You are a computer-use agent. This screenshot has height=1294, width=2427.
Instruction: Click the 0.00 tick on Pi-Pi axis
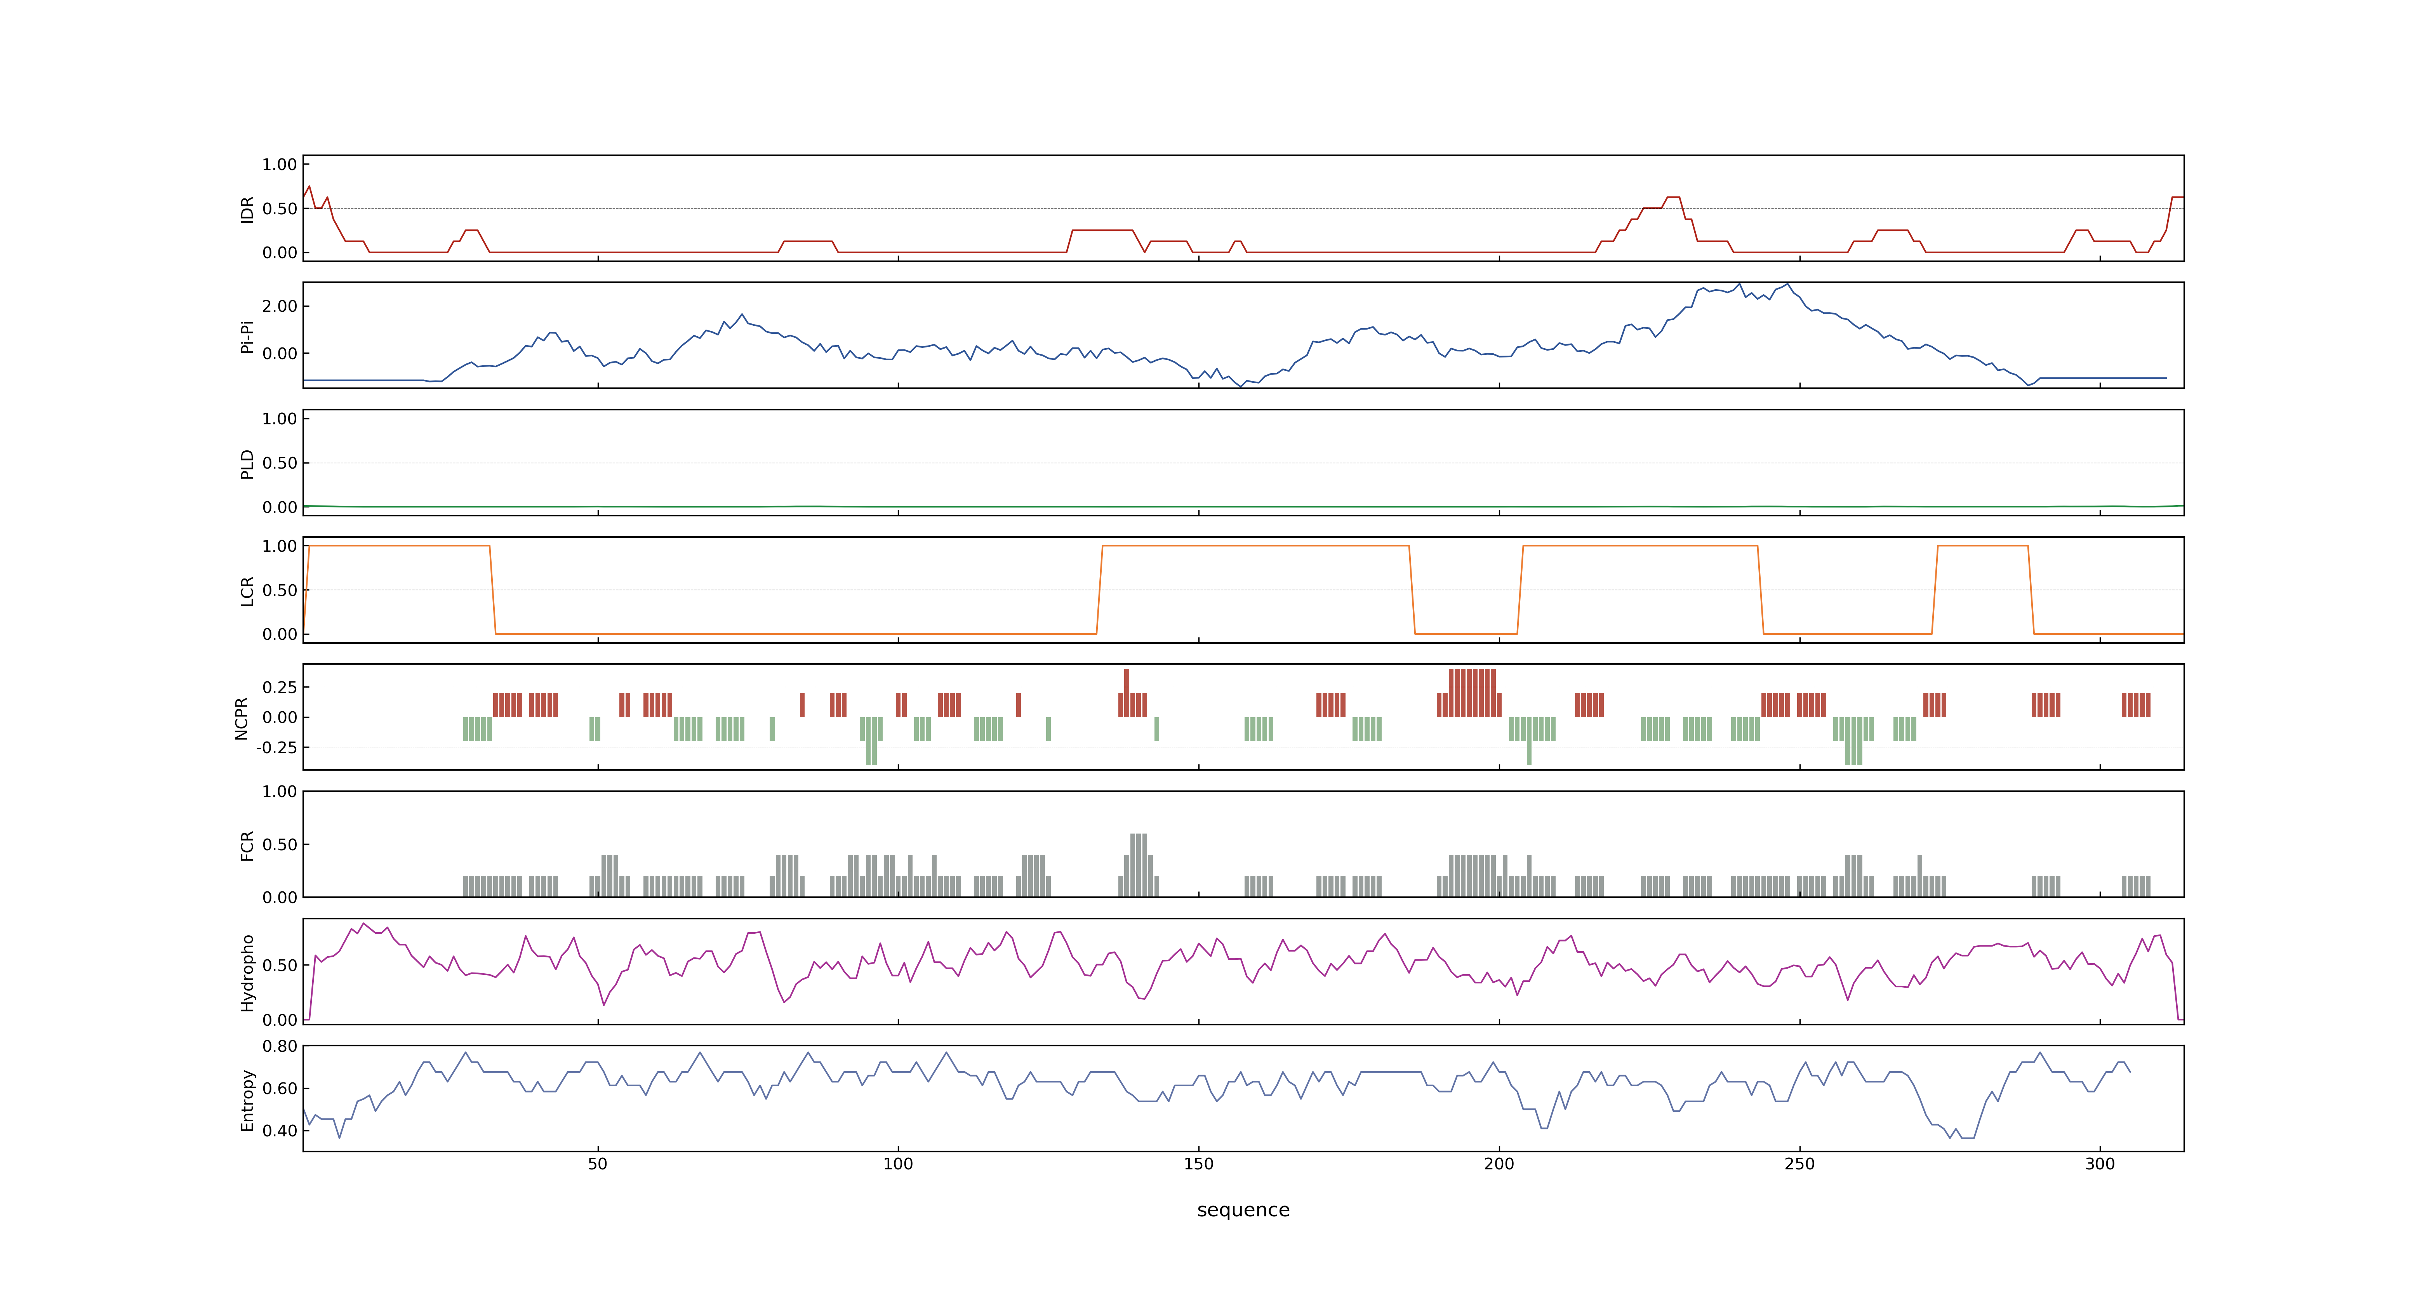(x=280, y=354)
